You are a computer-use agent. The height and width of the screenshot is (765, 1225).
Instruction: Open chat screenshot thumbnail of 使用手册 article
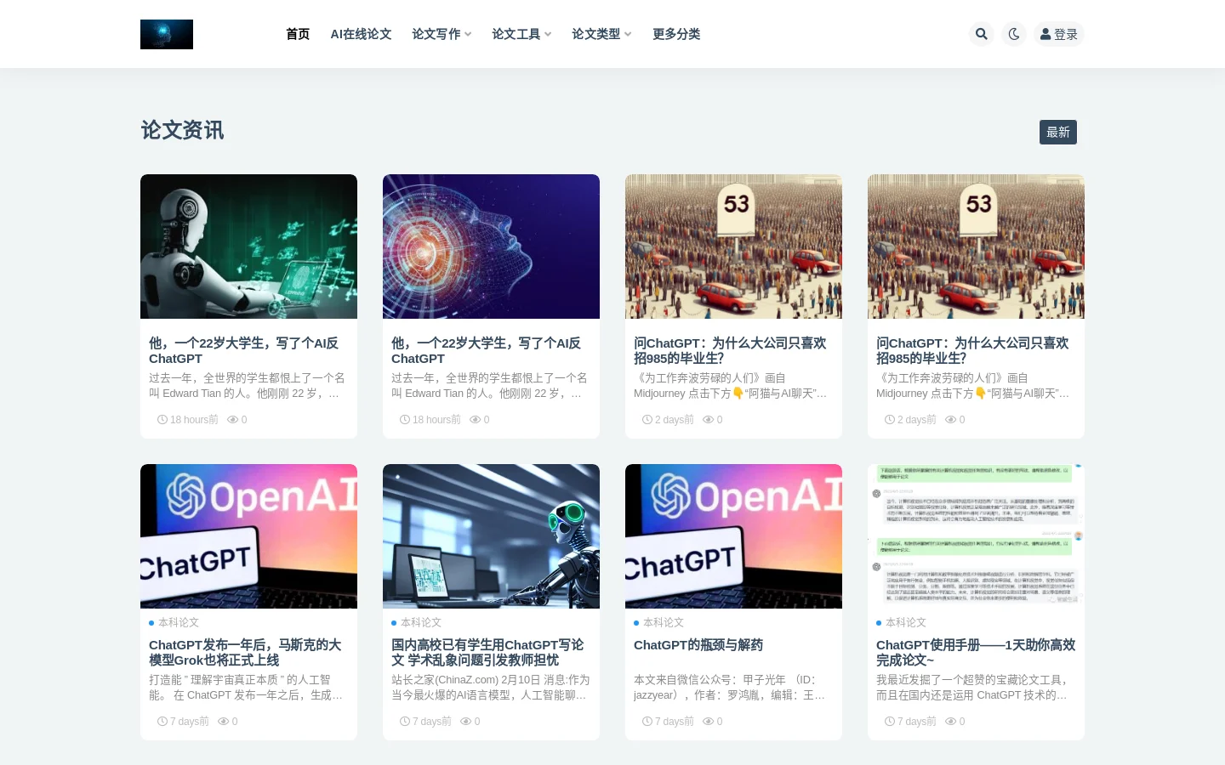click(976, 536)
